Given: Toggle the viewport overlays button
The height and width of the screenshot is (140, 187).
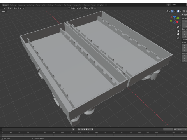Looking at the screenshot, I should pos(178,11).
